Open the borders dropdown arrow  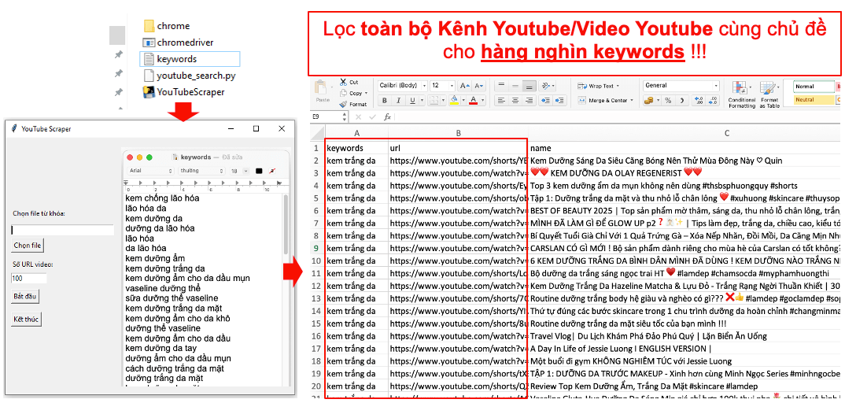[442, 100]
